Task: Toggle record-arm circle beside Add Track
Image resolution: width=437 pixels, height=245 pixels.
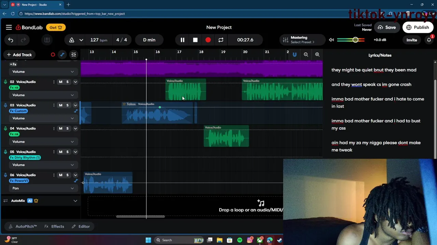Action: click(53, 55)
